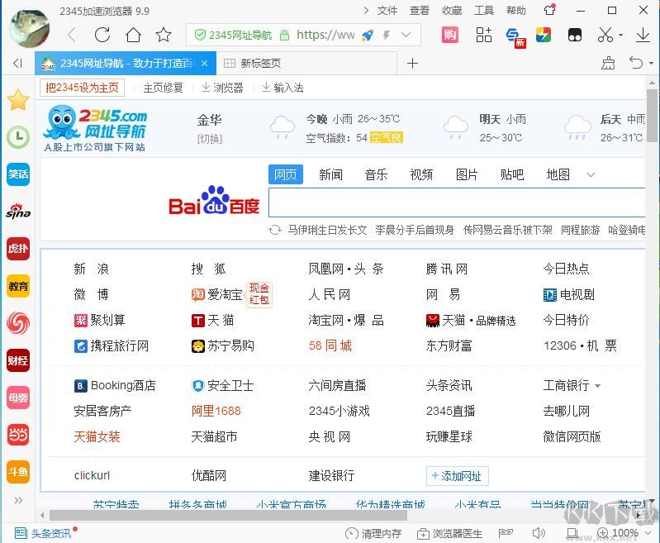This screenshot has height=543, width=660.
Task: Select the 新闻 Baidu search tab
Action: point(331,174)
